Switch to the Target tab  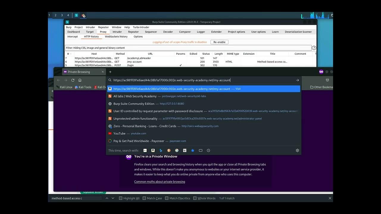click(x=90, y=32)
